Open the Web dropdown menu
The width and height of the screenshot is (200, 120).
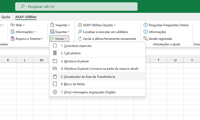pyautogui.click(x=18, y=25)
